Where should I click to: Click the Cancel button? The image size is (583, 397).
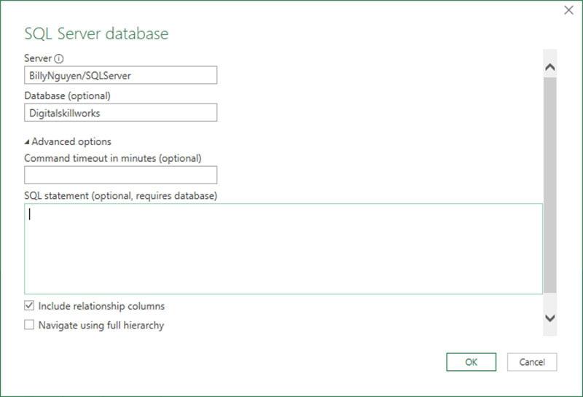coord(532,362)
